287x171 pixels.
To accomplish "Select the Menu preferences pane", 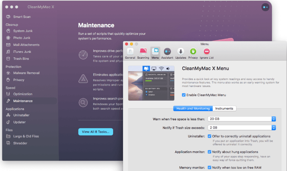I will 155,54.
